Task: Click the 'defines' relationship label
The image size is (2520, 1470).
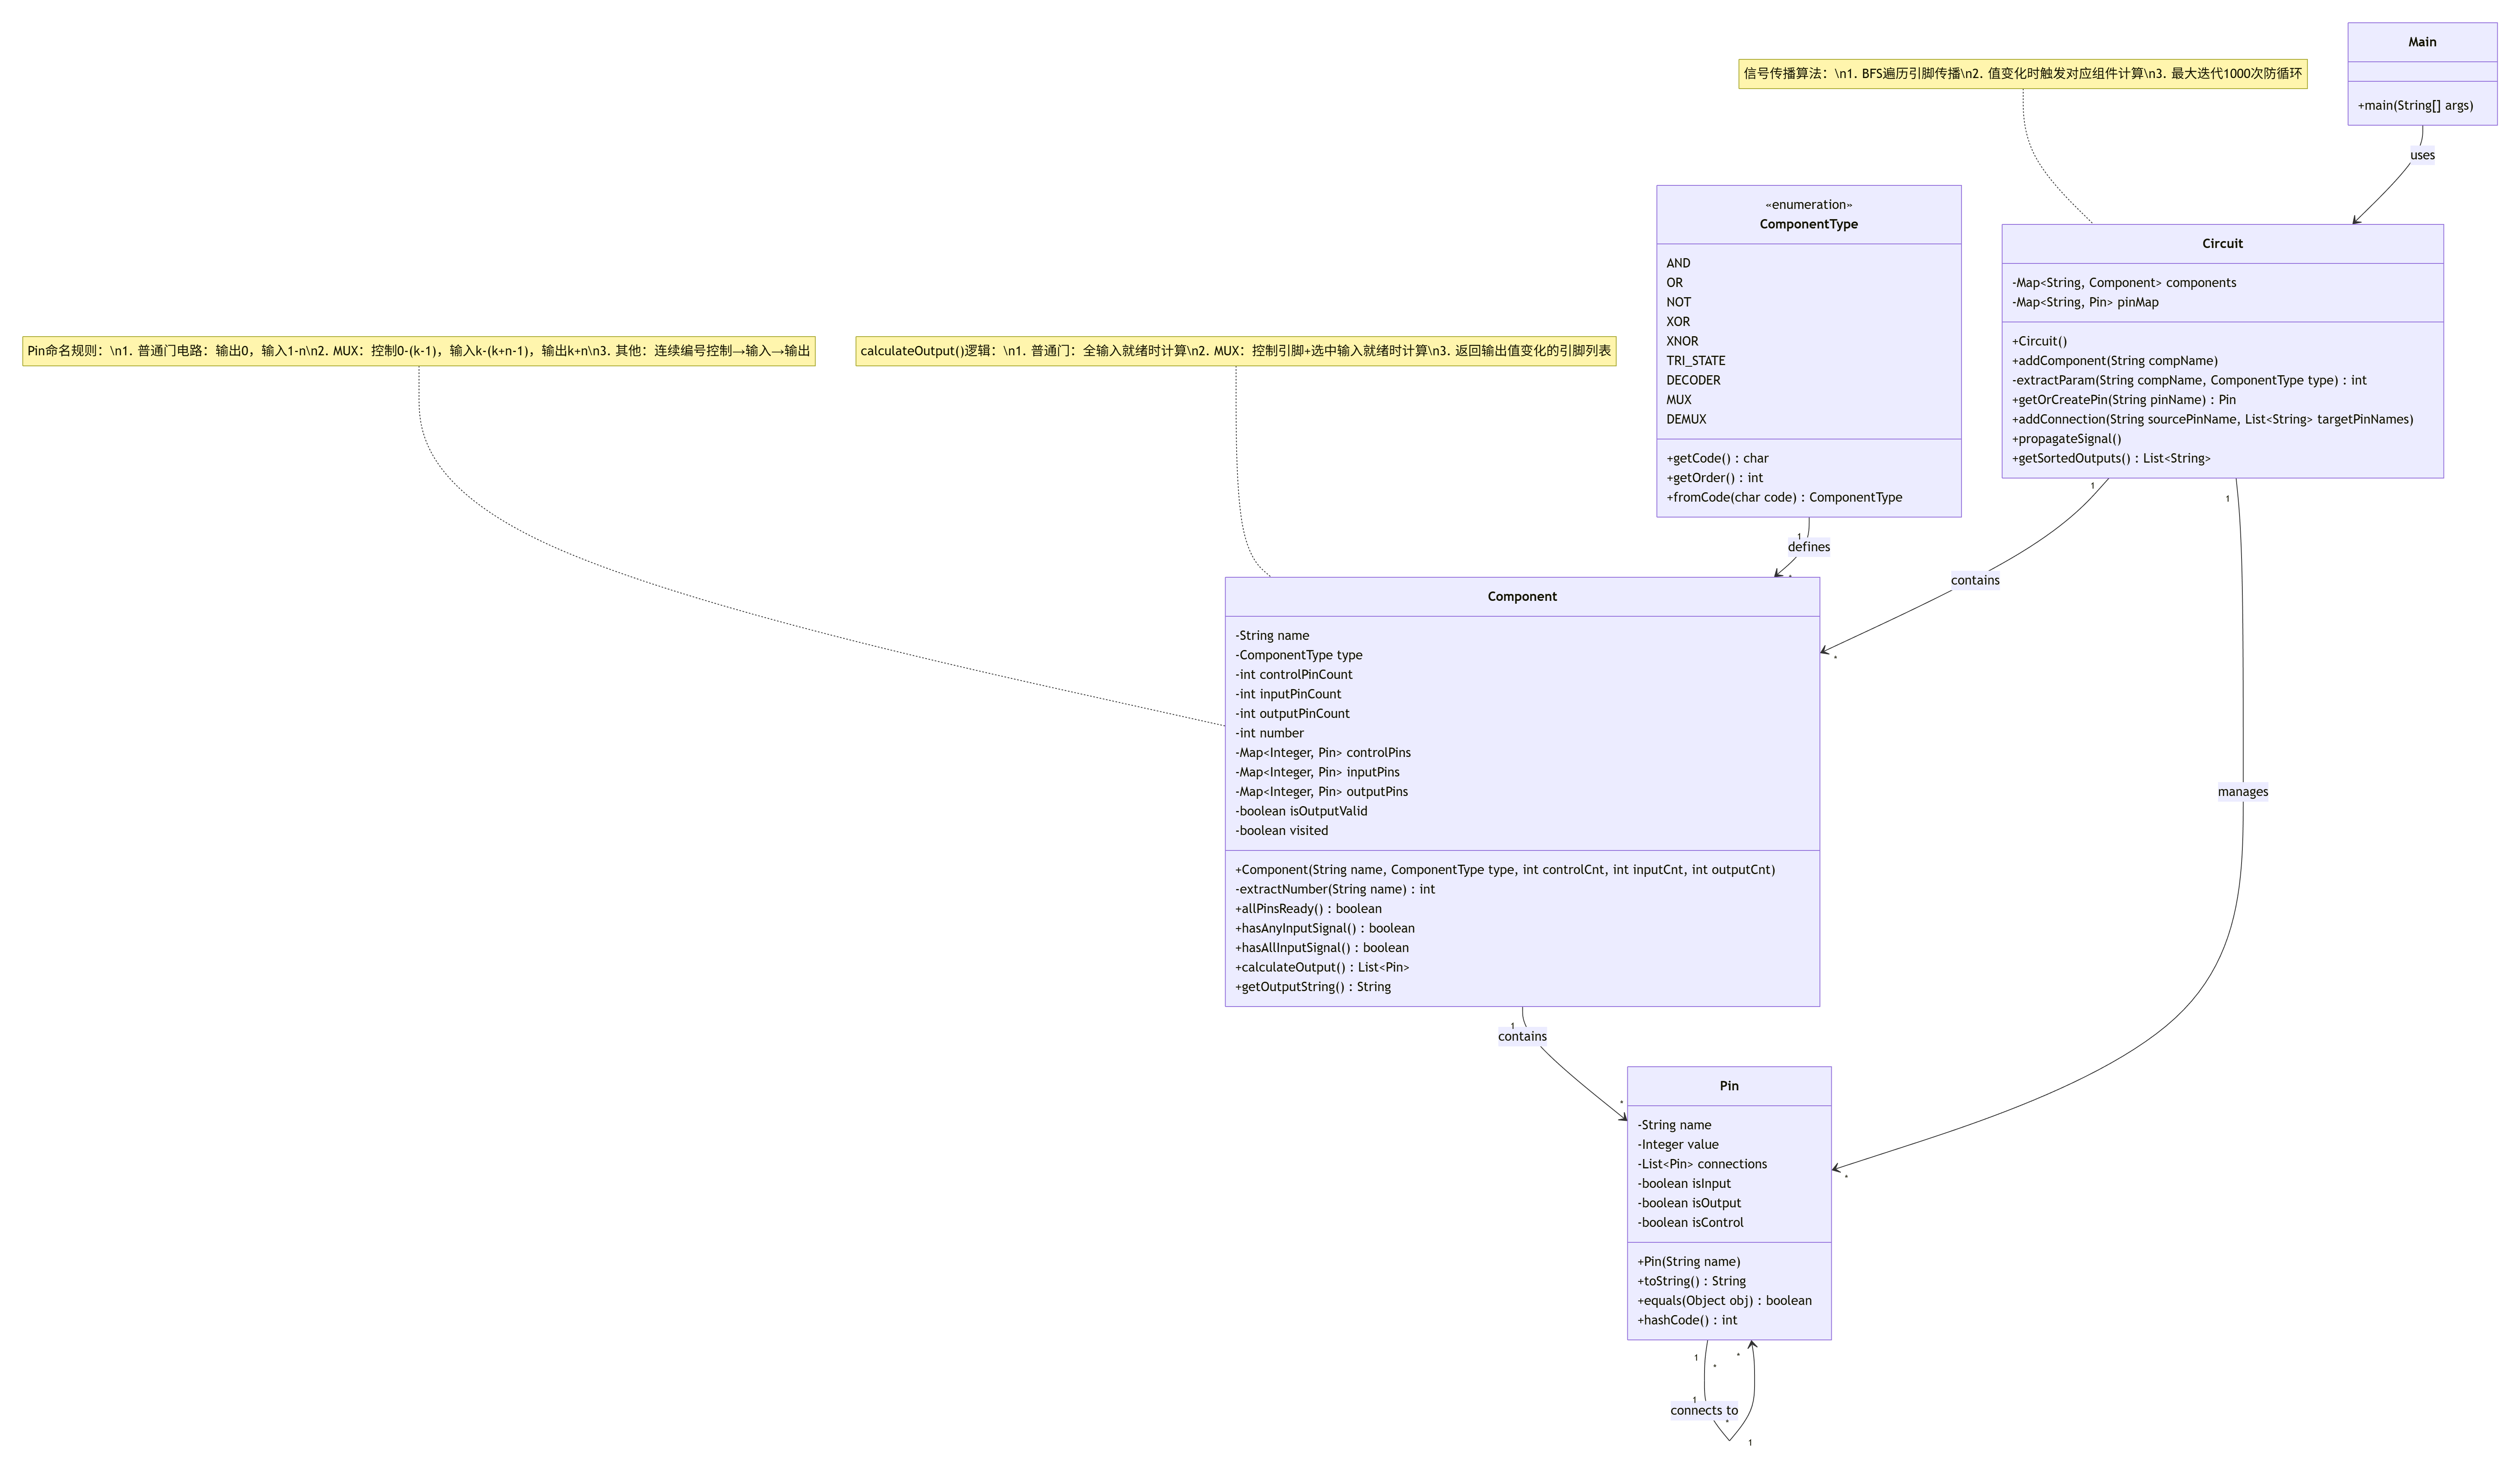Action: (x=1808, y=547)
